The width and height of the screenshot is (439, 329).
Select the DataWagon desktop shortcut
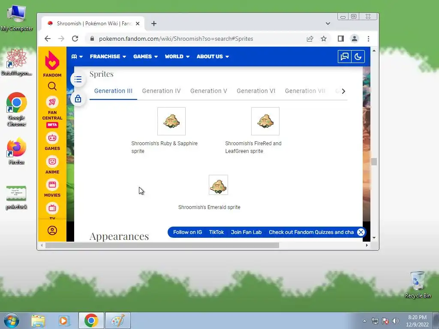(17, 62)
